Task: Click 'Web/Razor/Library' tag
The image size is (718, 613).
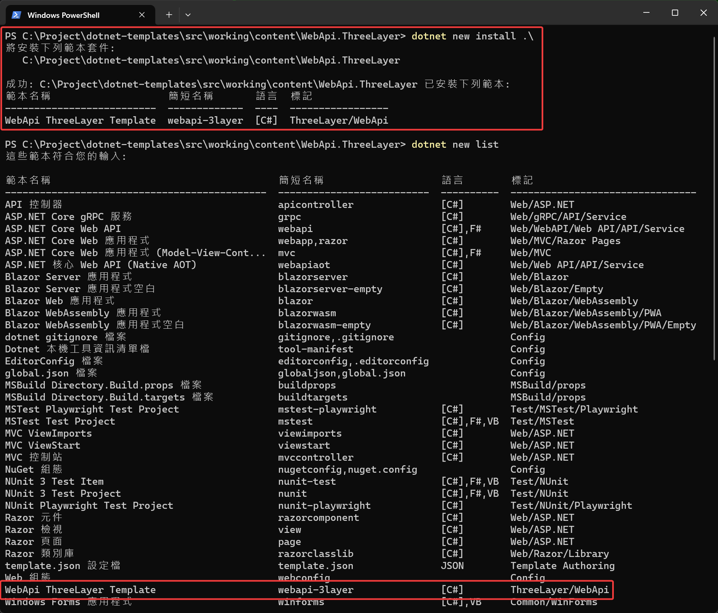Action: click(560, 554)
